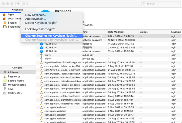Click the "public key" kind cell
Image resolution: width=182 pixels, height=123 pixels.
click(x=88, y=55)
